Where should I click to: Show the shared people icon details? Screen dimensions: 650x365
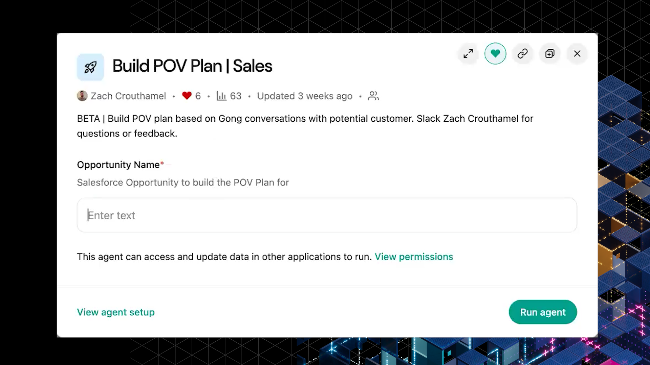(373, 96)
